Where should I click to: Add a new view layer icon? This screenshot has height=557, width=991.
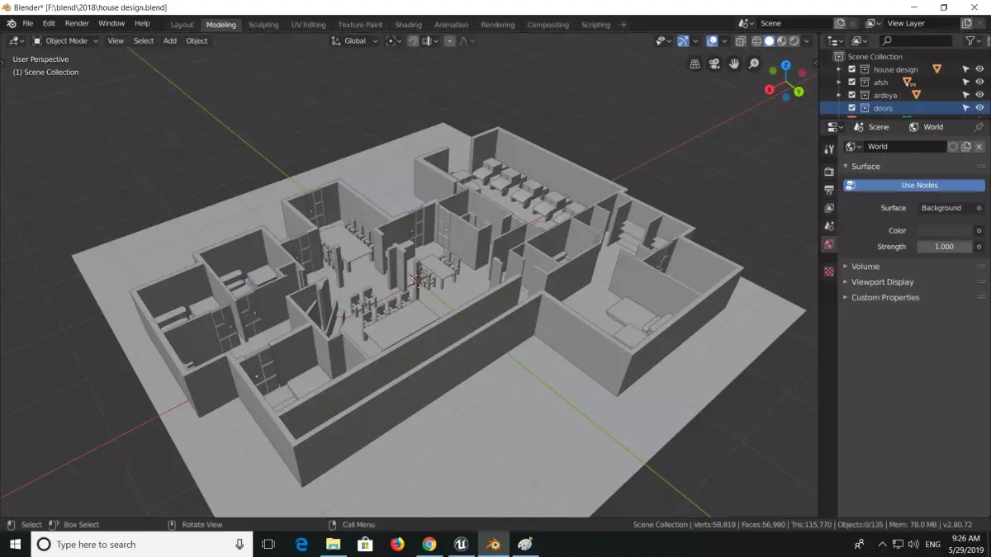click(966, 24)
